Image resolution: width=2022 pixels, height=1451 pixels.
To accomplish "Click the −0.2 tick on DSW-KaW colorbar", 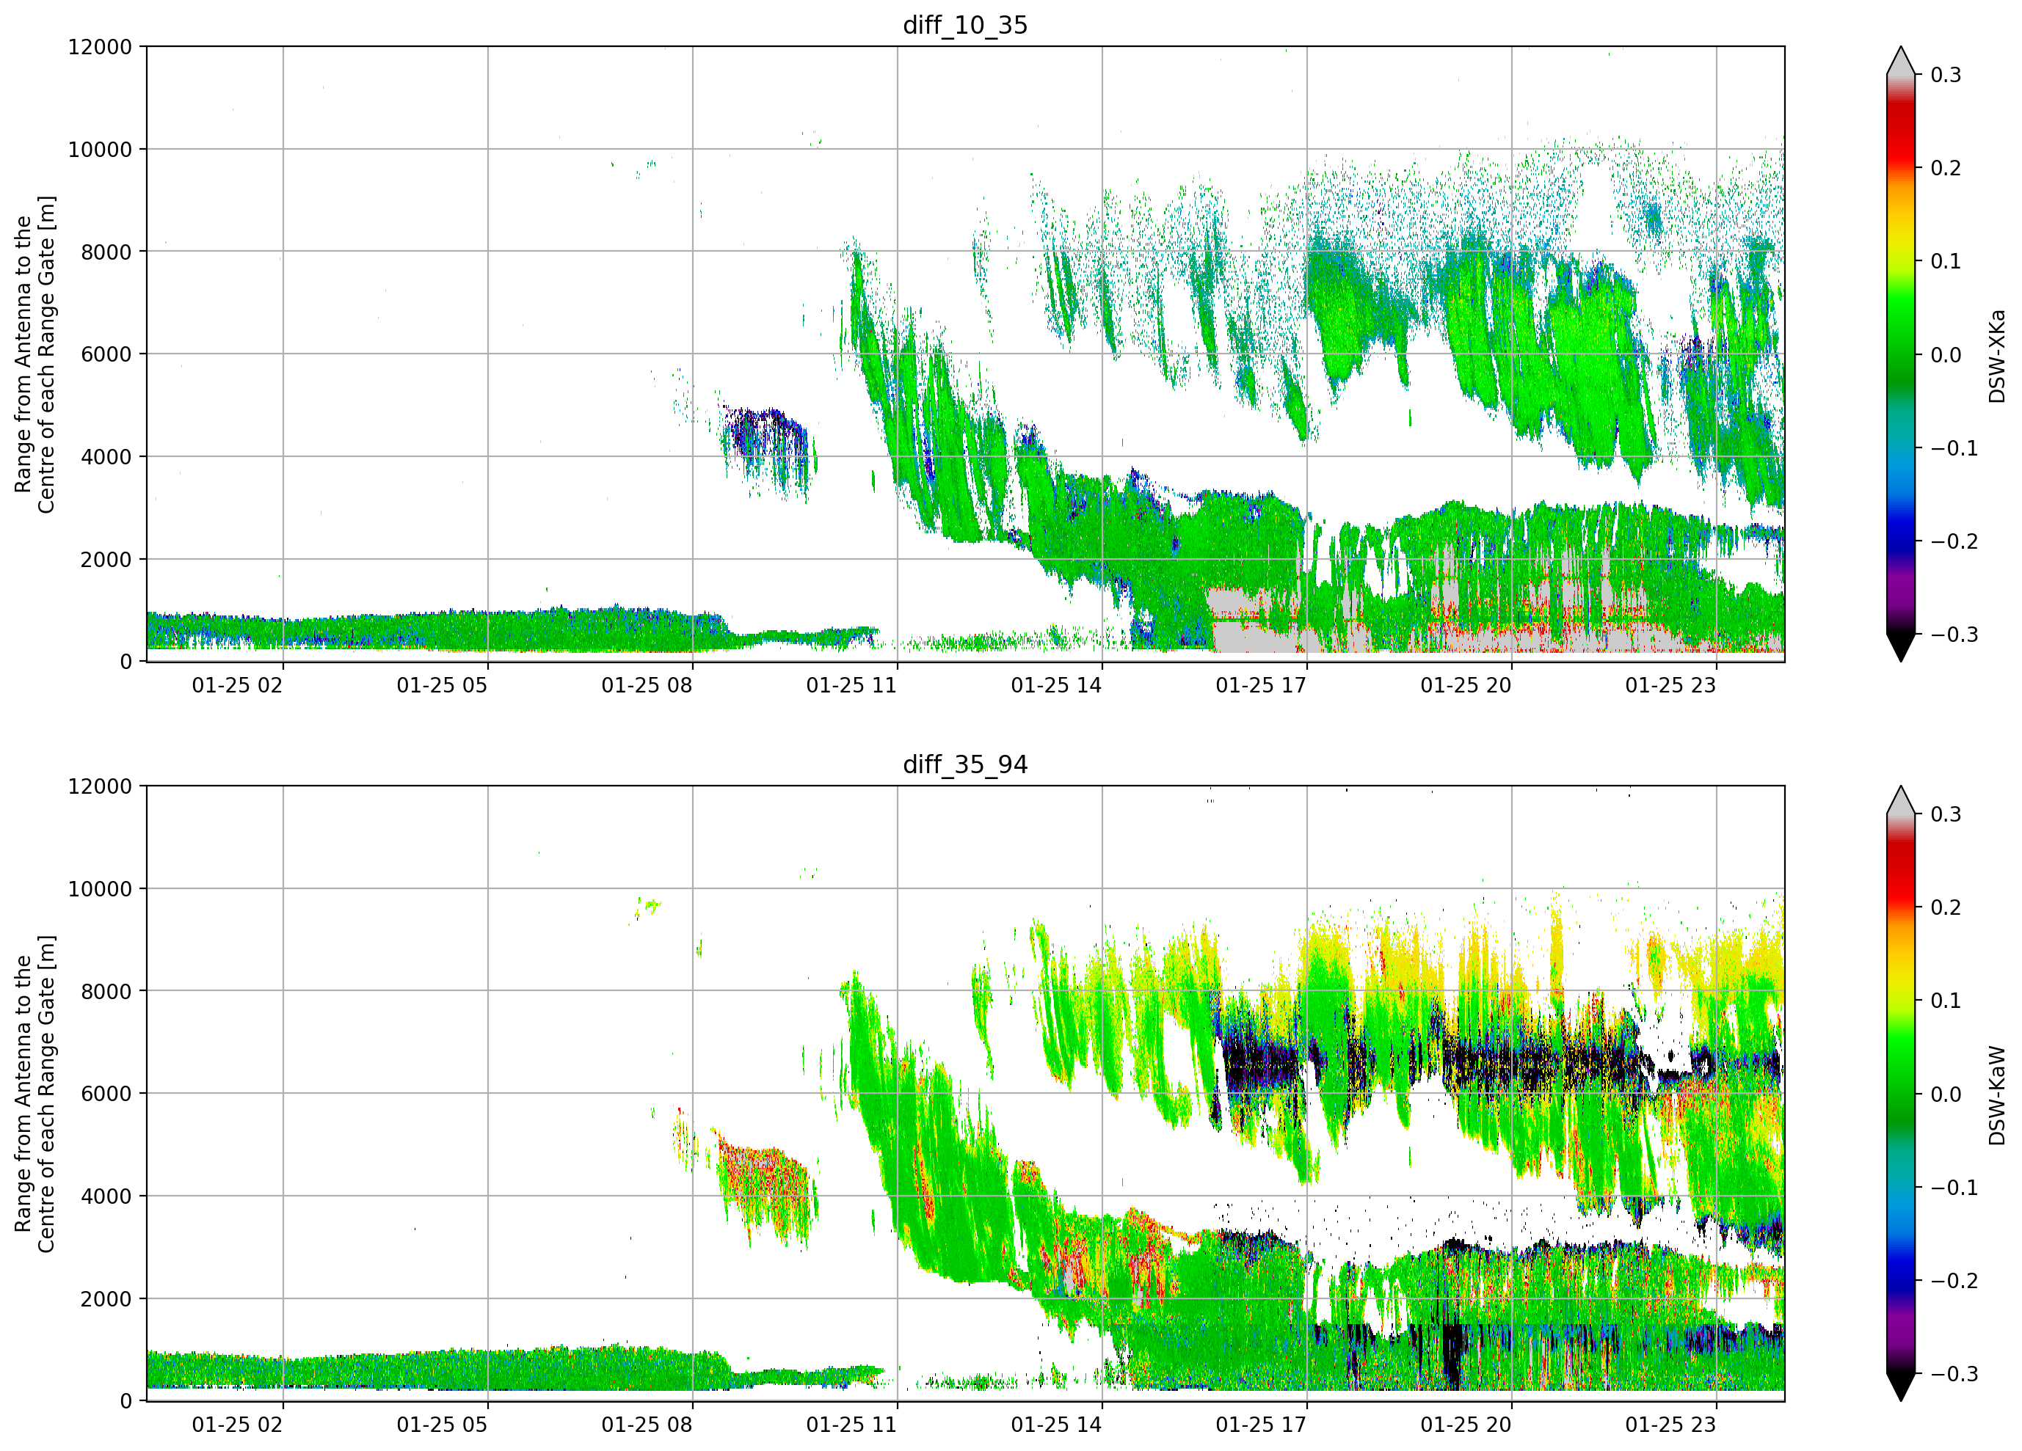I will (1954, 1281).
